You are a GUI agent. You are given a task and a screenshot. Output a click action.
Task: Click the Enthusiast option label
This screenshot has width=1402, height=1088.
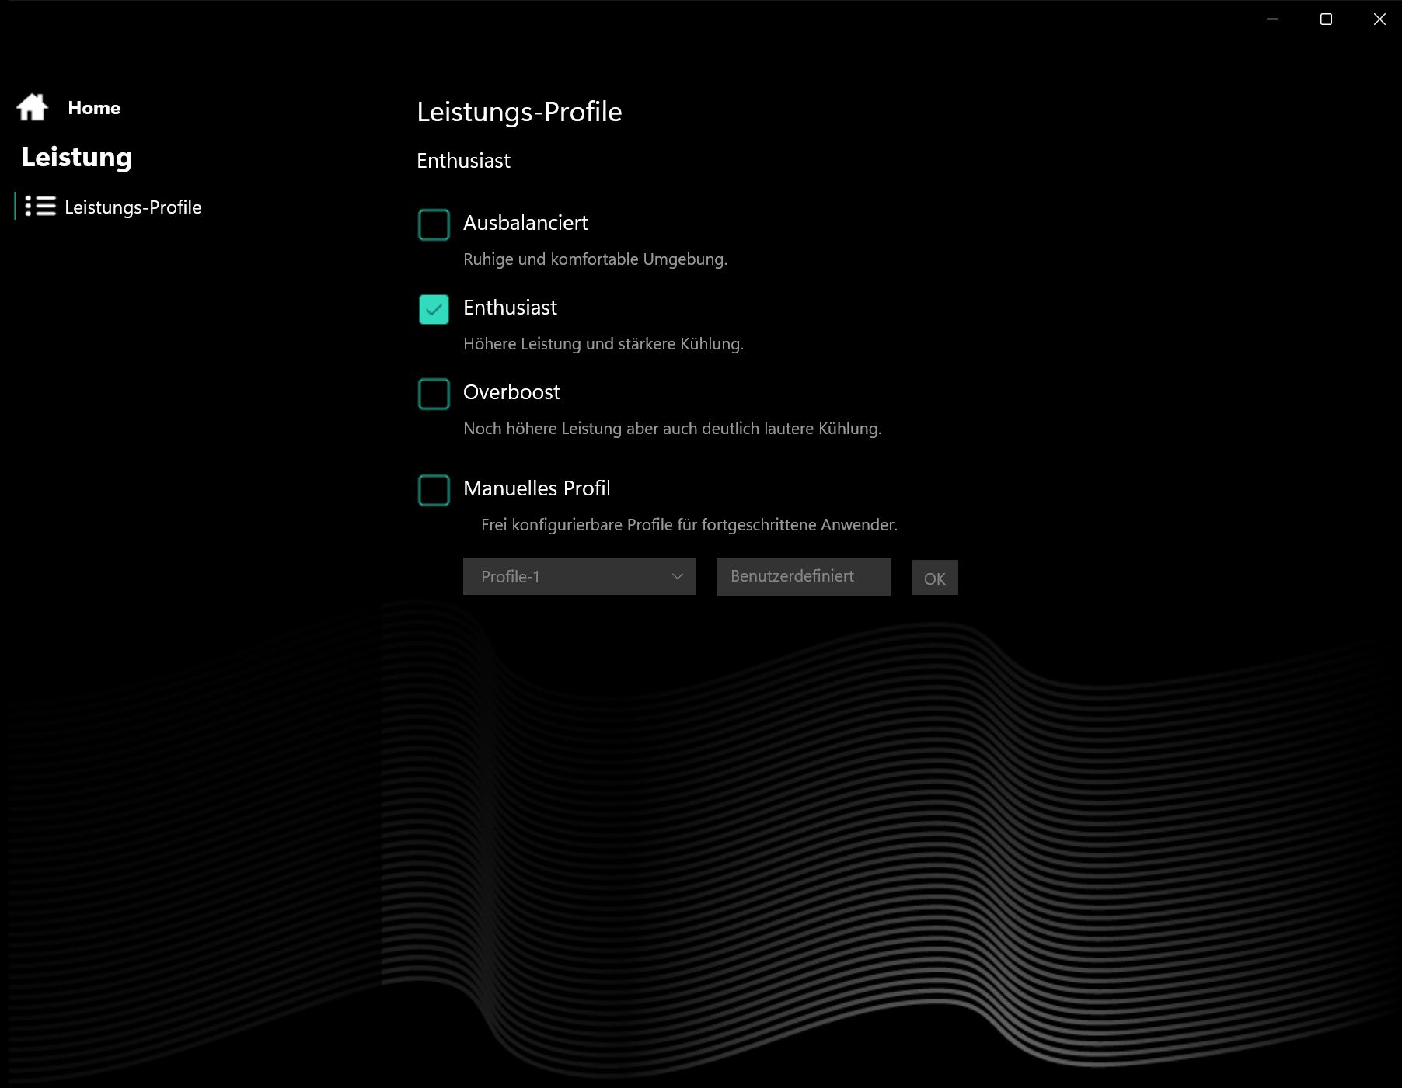coord(510,308)
